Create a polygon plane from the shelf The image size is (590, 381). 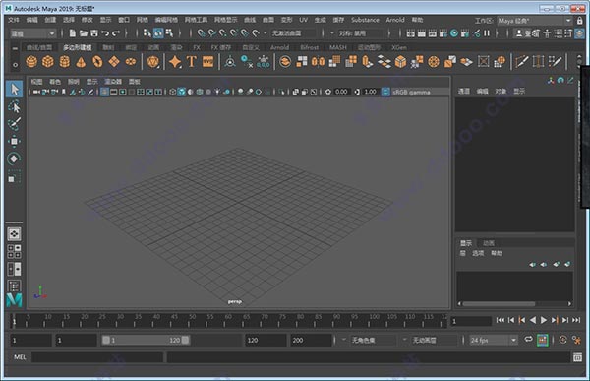point(114,61)
